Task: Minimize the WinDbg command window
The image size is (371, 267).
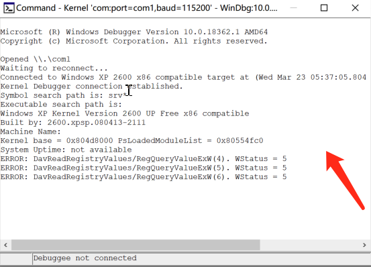Action: pos(293,8)
